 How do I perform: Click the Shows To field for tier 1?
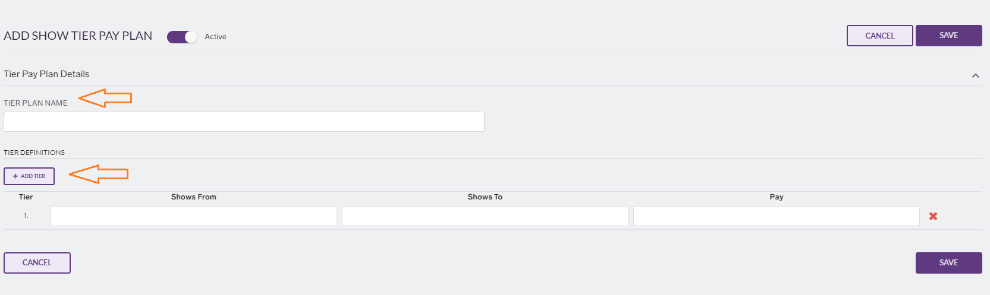click(485, 216)
